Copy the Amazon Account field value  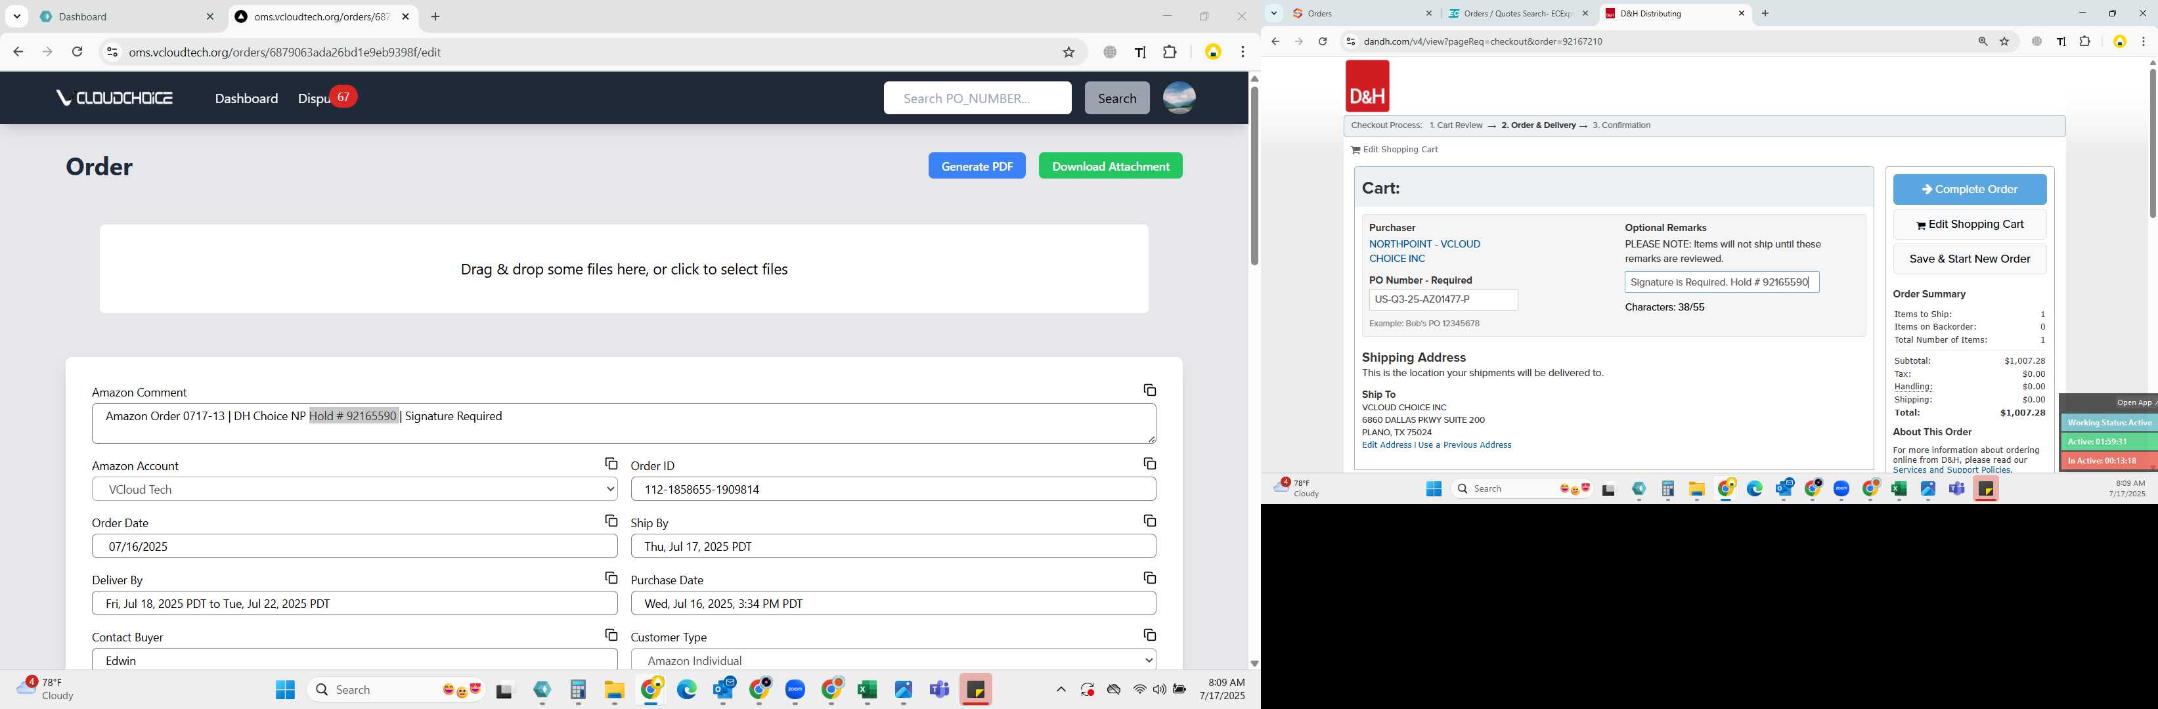[611, 463]
